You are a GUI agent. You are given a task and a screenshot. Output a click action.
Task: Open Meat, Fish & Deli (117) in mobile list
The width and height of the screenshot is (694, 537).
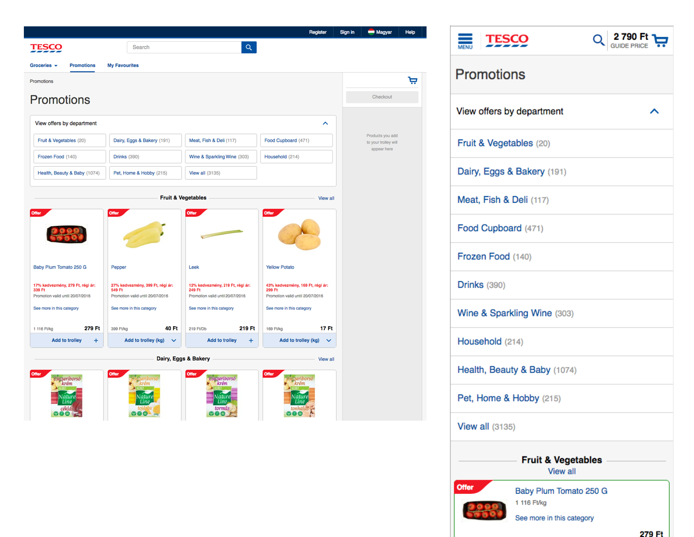562,200
